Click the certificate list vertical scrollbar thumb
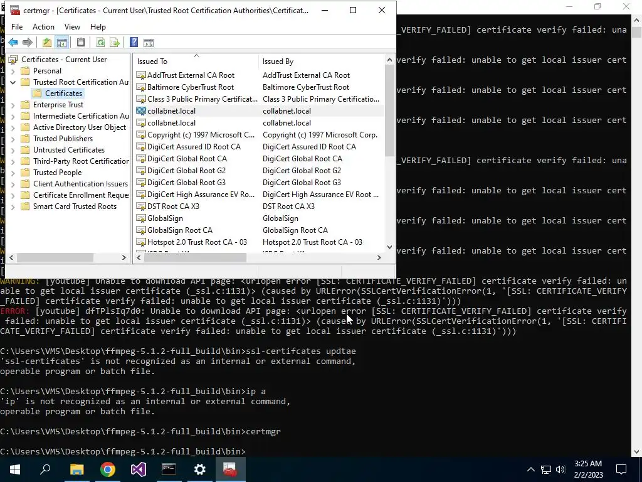Image resolution: width=642 pixels, height=482 pixels. pos(389,110)
